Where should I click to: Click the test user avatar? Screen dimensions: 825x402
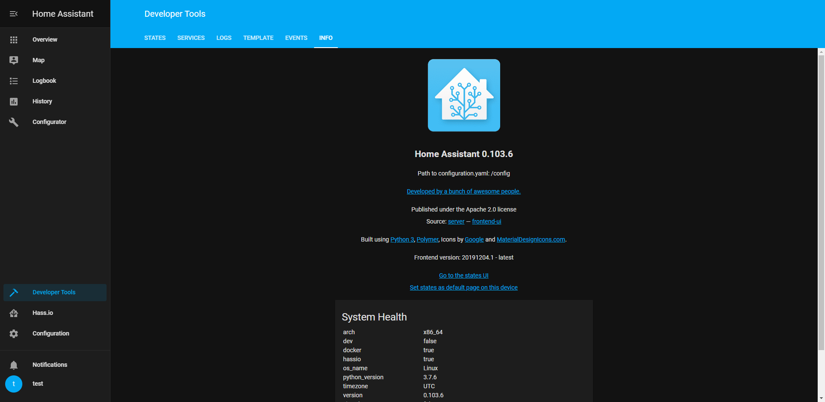14,384
